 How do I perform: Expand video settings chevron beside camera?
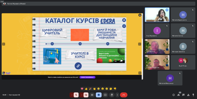click(82, 95)
